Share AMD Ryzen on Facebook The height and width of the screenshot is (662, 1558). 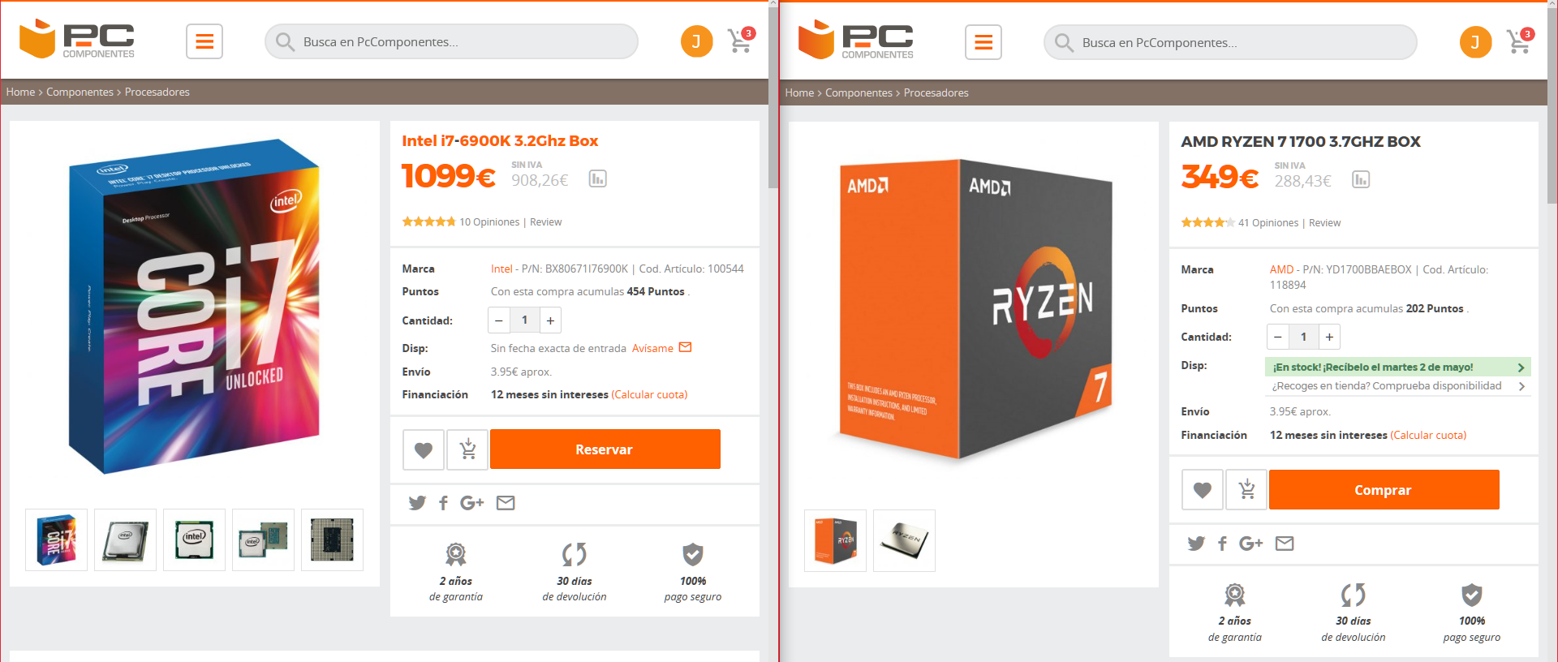1222,544
